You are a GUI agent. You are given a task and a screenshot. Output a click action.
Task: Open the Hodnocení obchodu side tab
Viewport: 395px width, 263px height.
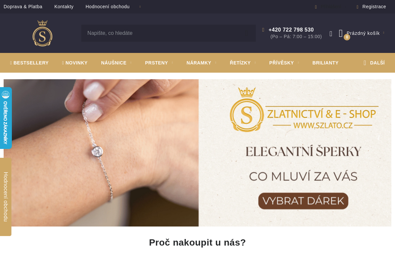point(6,197)
